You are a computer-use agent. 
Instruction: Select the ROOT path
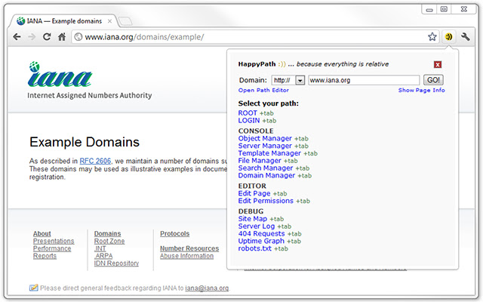(x=248, y=113)
